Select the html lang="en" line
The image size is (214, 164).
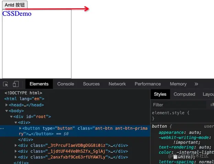(24, 99)
